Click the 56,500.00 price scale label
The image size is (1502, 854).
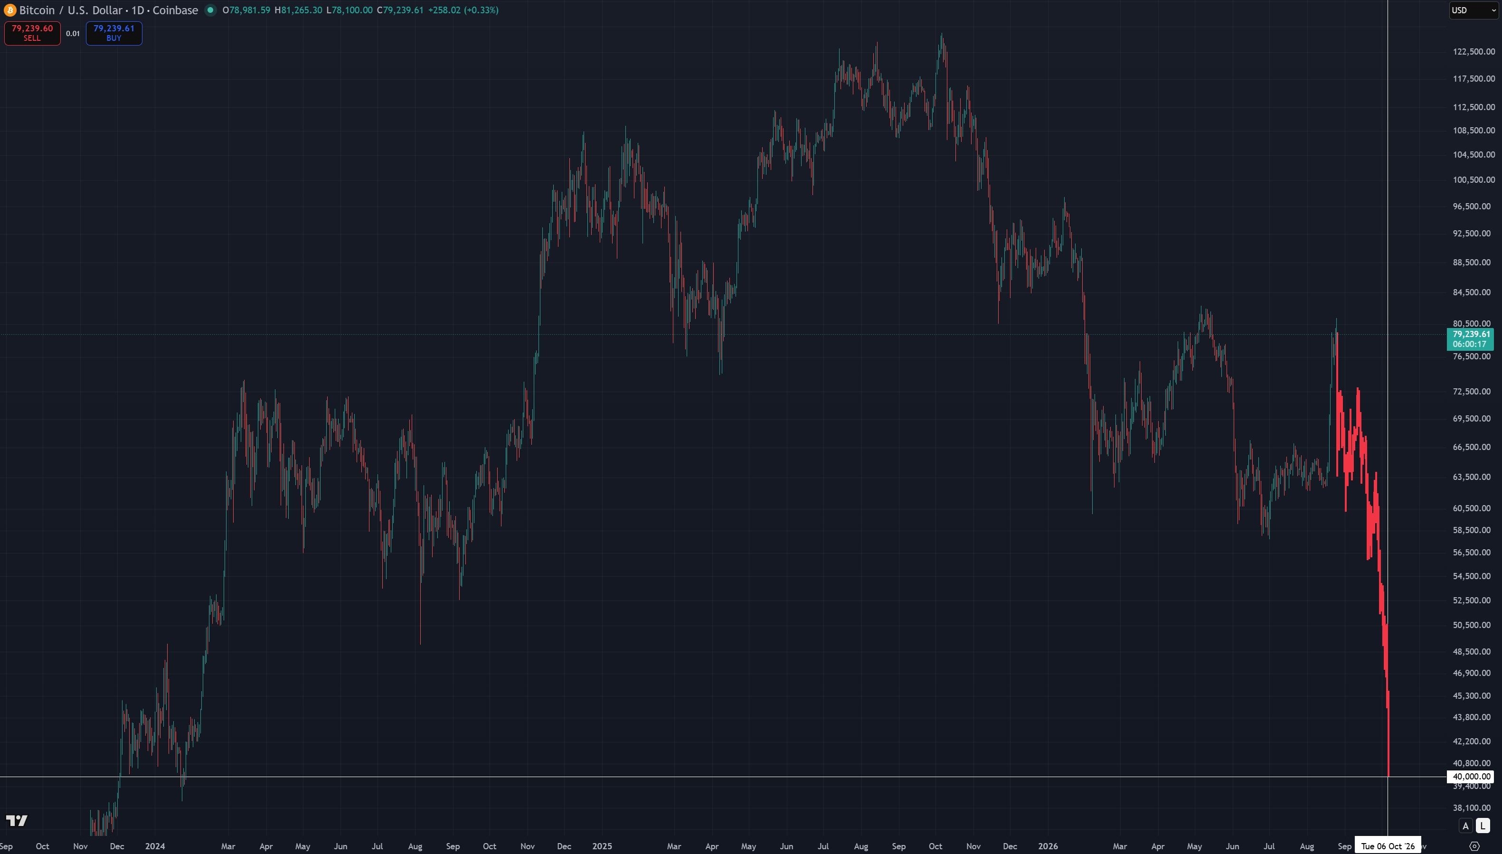[x=1472, y=553]
